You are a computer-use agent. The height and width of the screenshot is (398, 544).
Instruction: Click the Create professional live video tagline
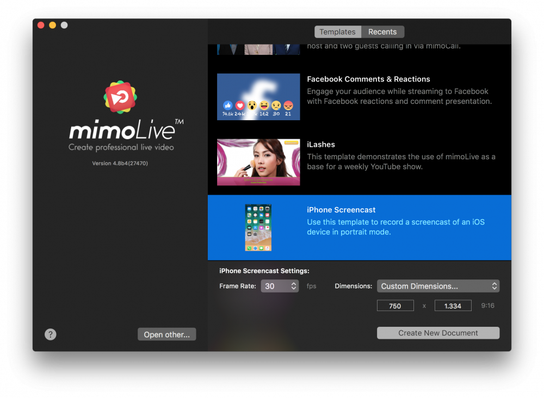tap(121, 147)
